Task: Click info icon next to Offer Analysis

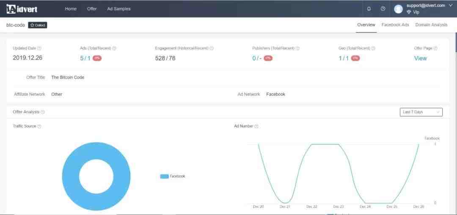Action: click(43, 112)
